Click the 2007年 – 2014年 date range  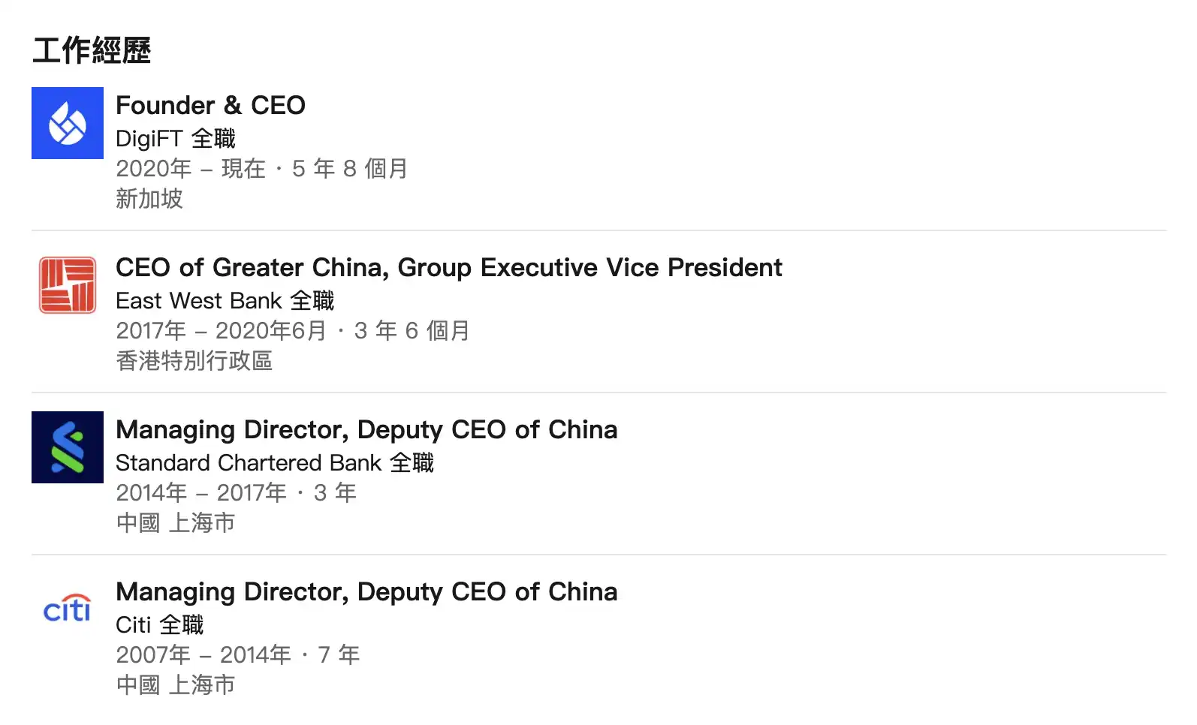(203, 655)
